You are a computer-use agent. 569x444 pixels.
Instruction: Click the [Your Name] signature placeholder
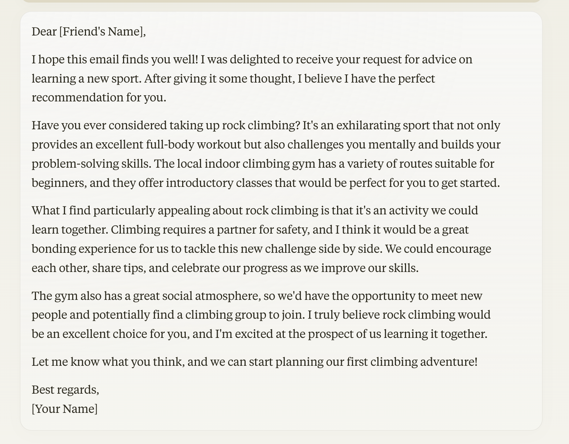[x=65, y=409]
